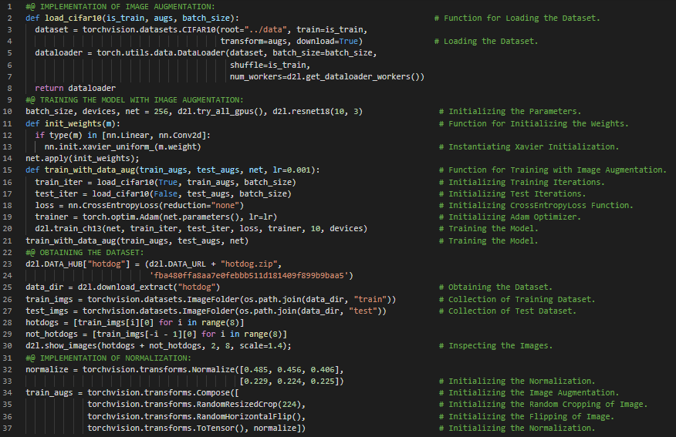
Task: Click the 'fba480ffa8aa...' hash string
Action: click(x=251, y=275)
